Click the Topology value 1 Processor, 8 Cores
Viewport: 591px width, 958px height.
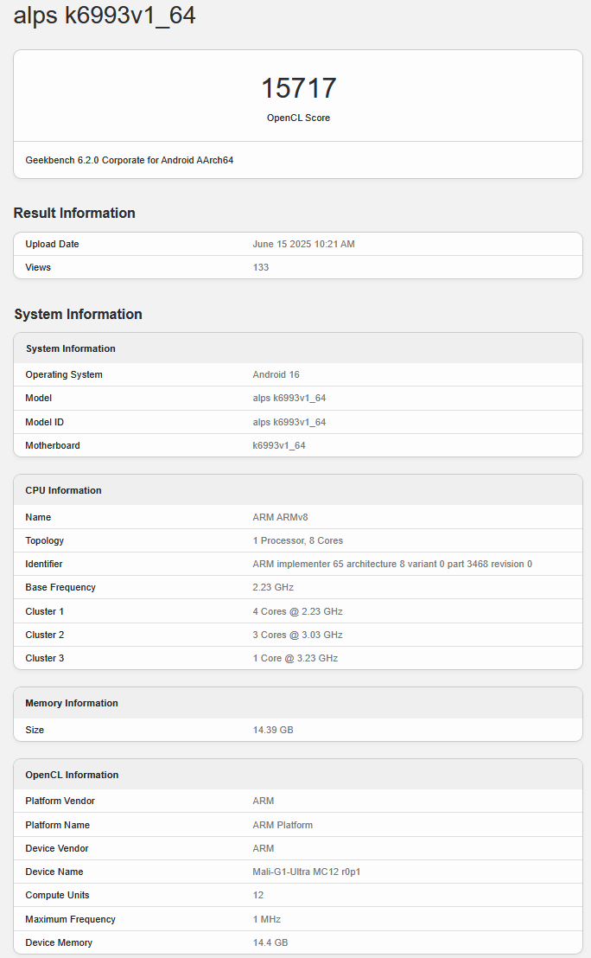tap(297, 540)
